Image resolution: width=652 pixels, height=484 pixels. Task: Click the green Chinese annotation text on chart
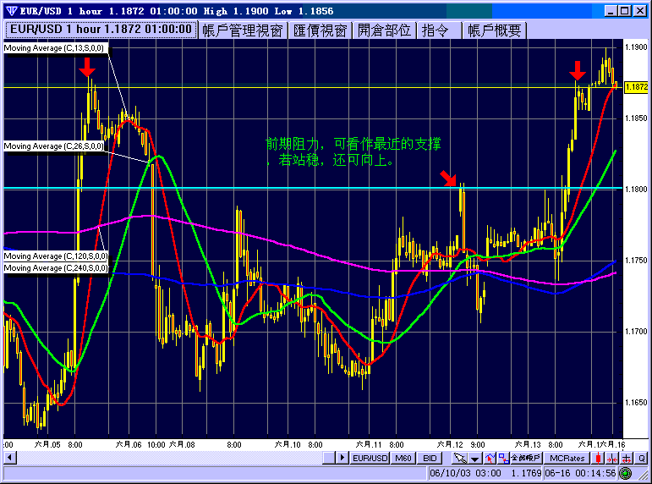pos(353,152)
